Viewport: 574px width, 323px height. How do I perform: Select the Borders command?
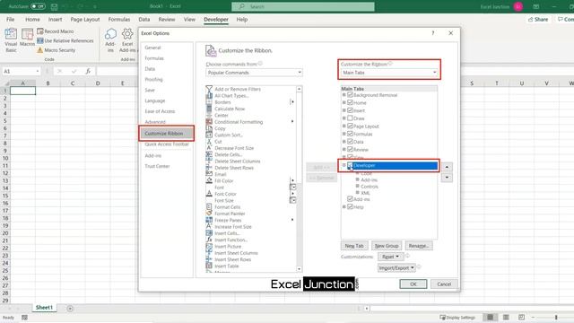222,102
